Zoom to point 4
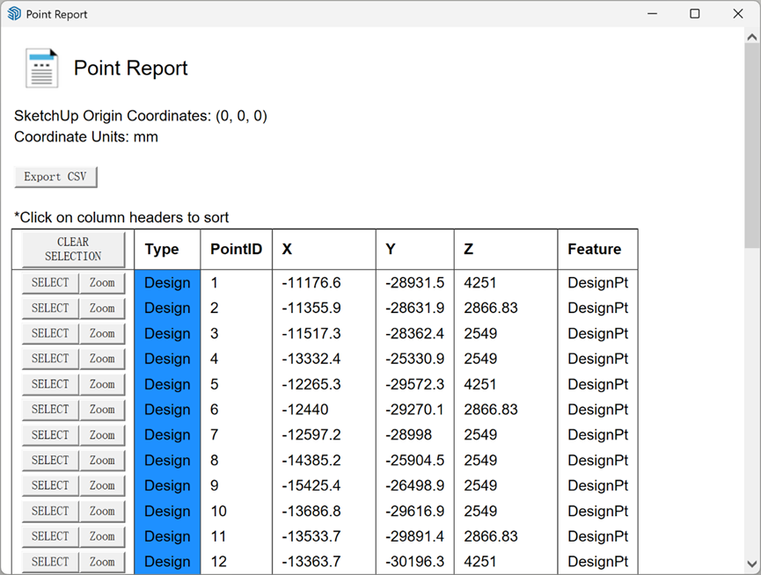761x575 pixels. [x=102, y=359]
